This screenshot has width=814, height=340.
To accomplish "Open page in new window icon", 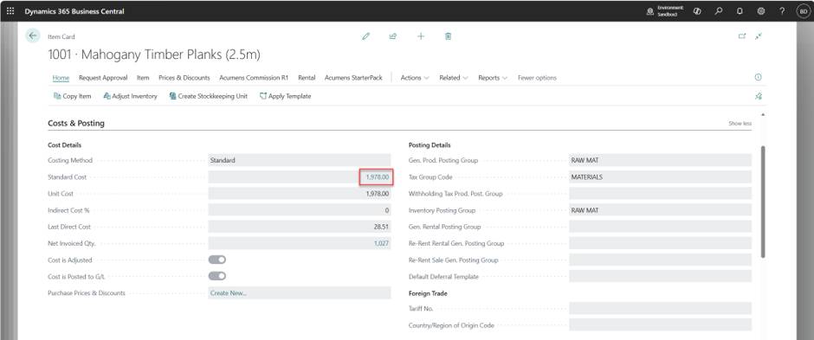I will [x=742, y=36].
